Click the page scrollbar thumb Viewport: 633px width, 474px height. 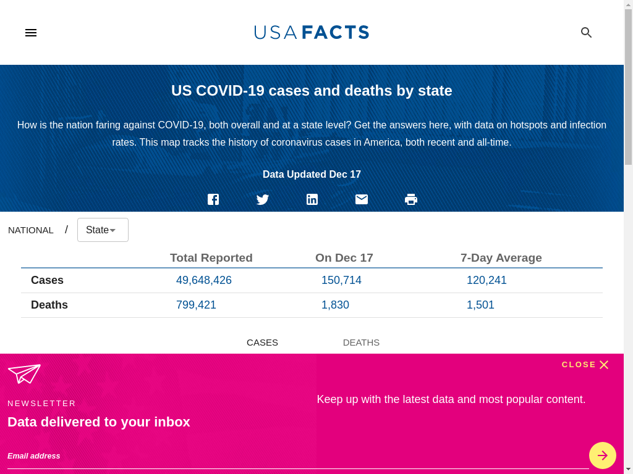(x=628, y=86)
